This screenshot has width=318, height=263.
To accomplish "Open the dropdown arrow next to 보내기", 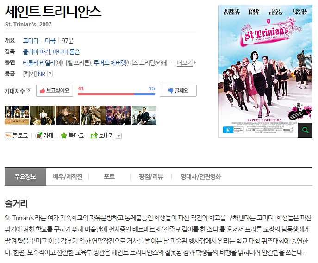I will [x=118, y=136].
